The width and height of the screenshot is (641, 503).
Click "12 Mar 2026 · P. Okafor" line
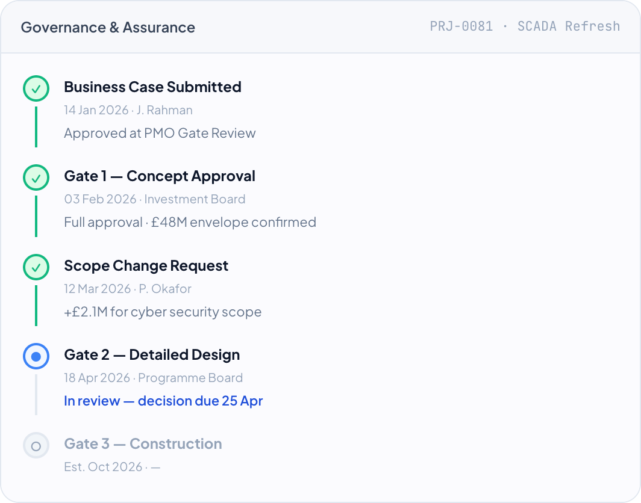(x=128, y=289)
